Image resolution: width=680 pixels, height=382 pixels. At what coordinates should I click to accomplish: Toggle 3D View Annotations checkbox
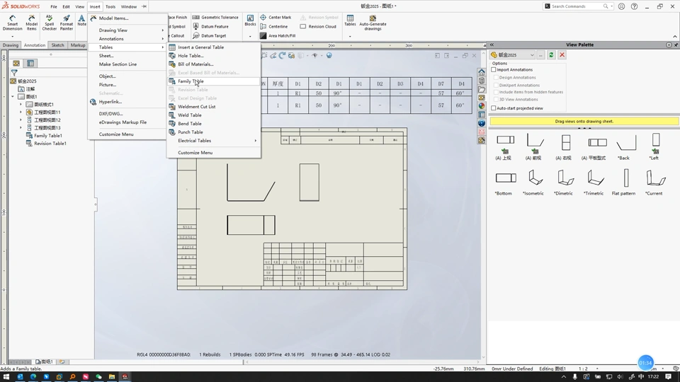pos(496,99)
